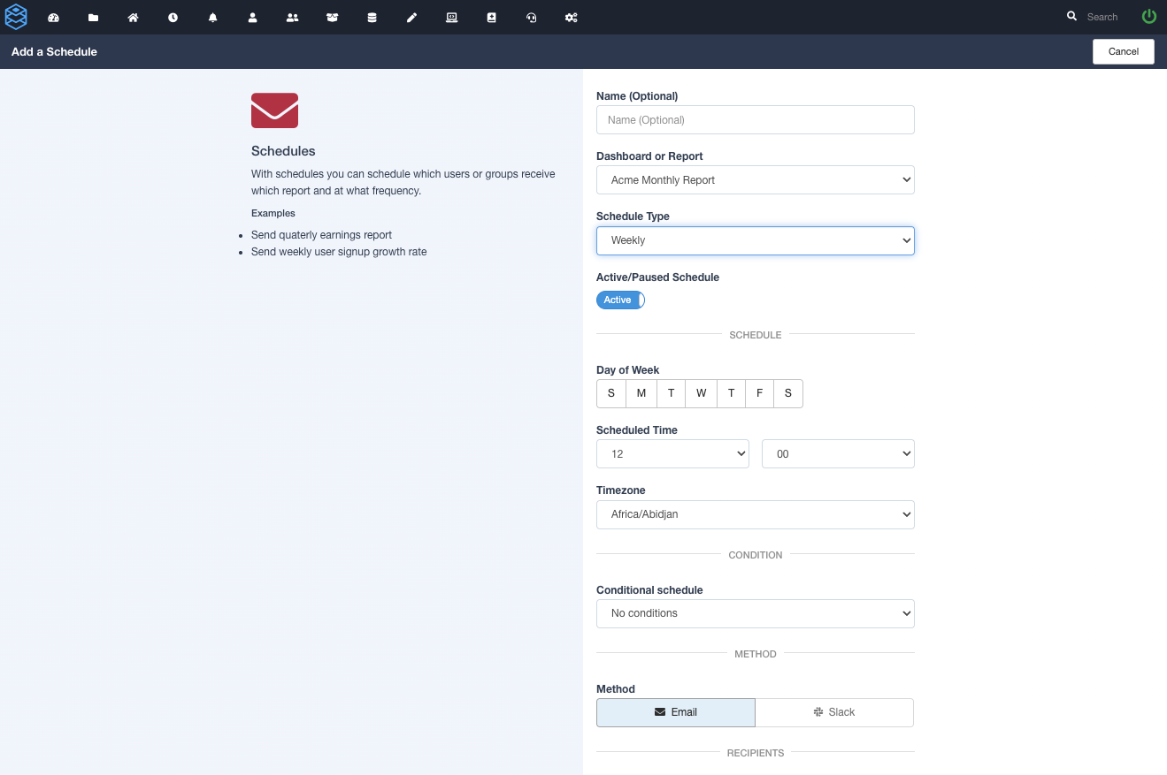Click the database icon in top bar
This screenshot has height=775, width=1167.
click(372, 17)
